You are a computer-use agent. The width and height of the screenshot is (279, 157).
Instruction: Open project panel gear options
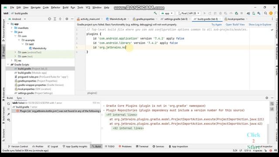(x=67, y=19)
